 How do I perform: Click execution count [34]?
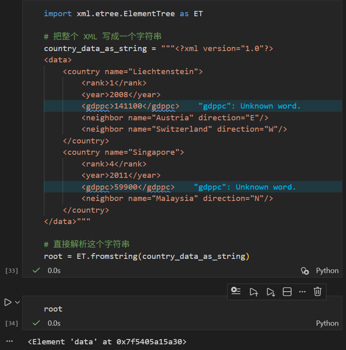[x=12, y=323]
